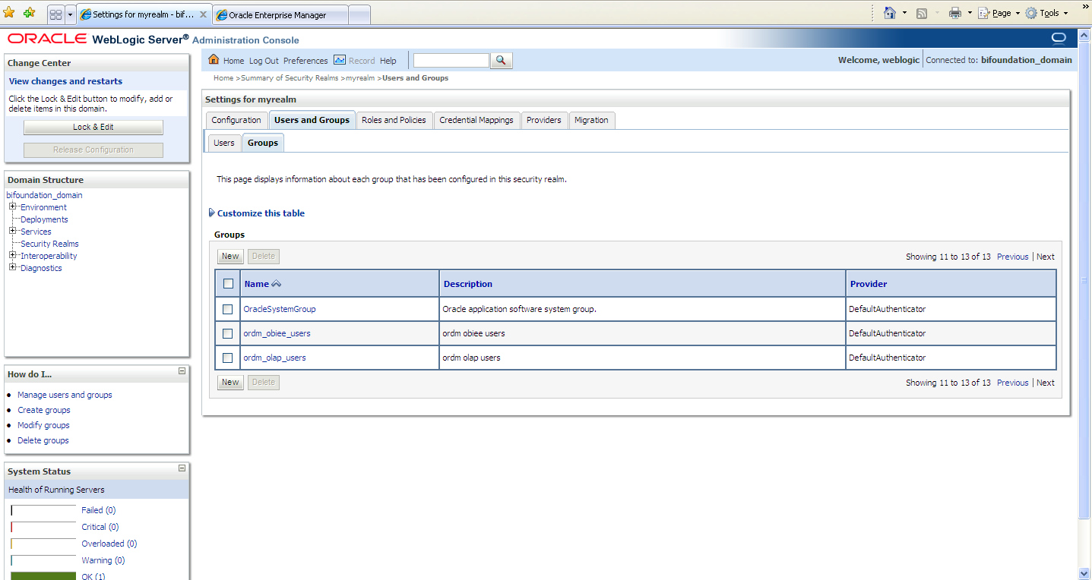This screenshot has width=1092, height=580.
Task: Click the Add to Favorites icon
Action: pyautogui.click(x=29, y=13)
